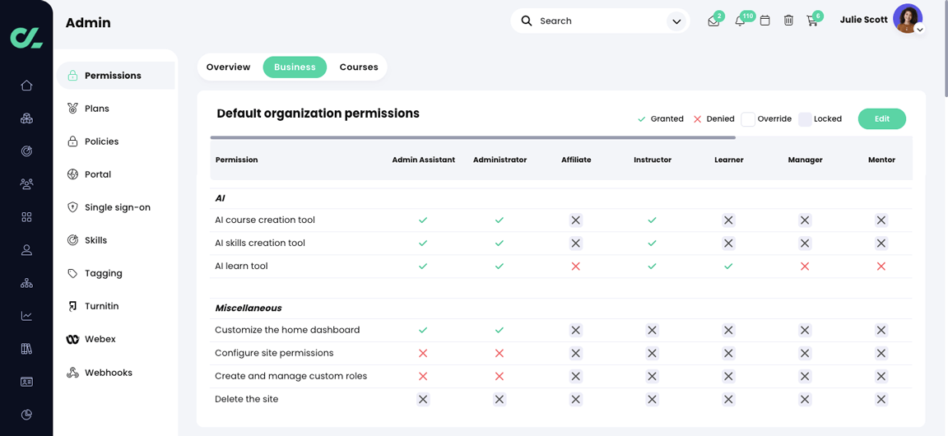Open the cubes icon in the left rail
This screenshot has height=436, width=948.
click(26, 118)
